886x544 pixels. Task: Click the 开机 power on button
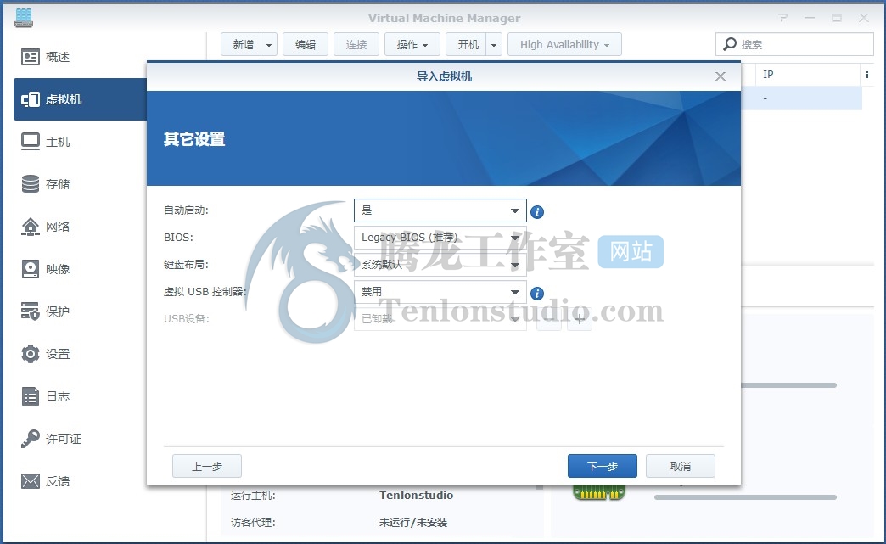point(468,45)
